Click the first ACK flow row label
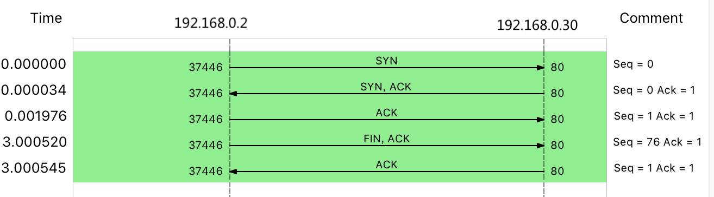714x197 pixels. pyautogui.click(x=386, y=113)
